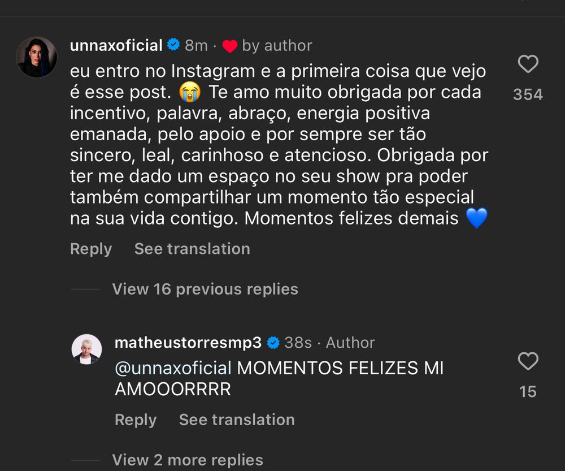Click the crying face emoji in comment
Image resolution: width=565 pixels, height=471 pixels.
click(190, 92)
